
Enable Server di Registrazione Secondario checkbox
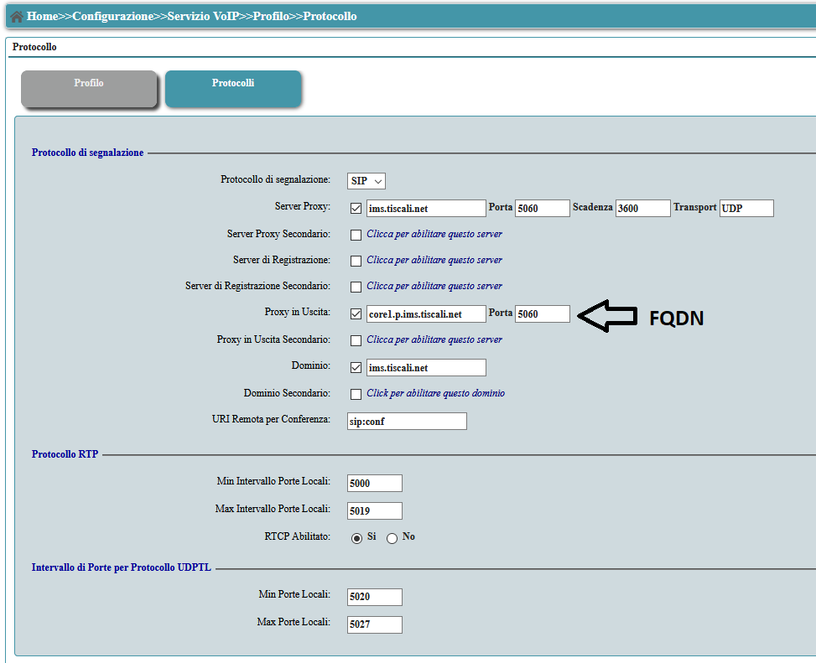[356, 287]
